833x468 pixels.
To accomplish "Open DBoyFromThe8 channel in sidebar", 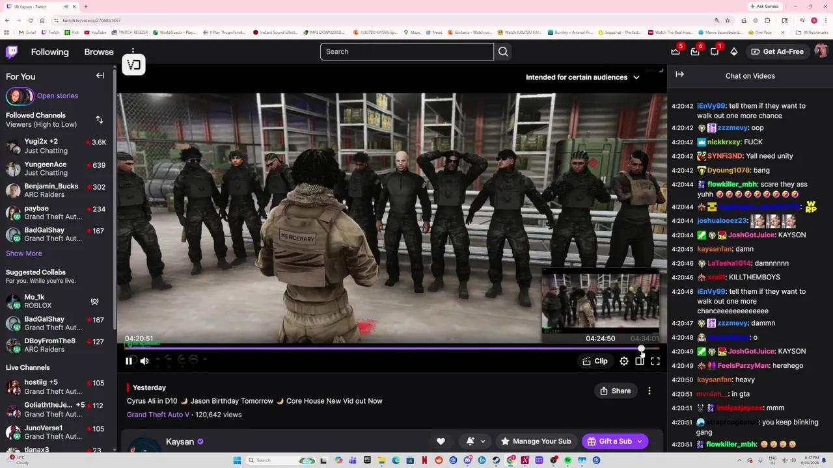I will (x=56, y=345).
